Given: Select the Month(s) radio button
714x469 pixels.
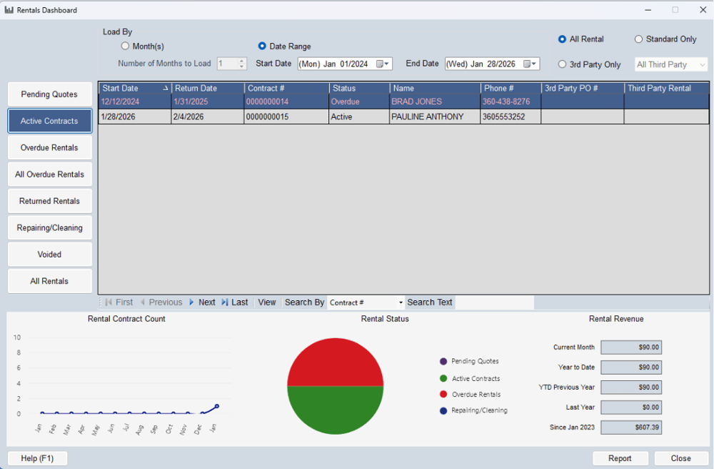Looking at the screenshot, I should click(126, 46).
